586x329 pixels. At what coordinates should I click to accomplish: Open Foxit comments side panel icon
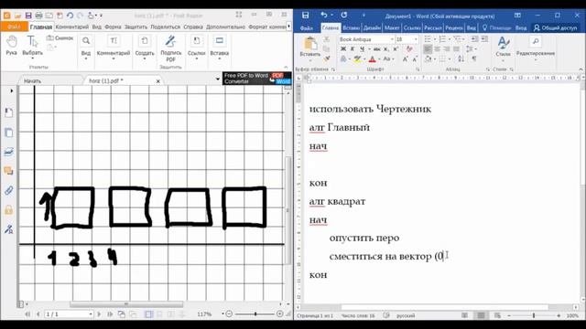click(8, 171)
